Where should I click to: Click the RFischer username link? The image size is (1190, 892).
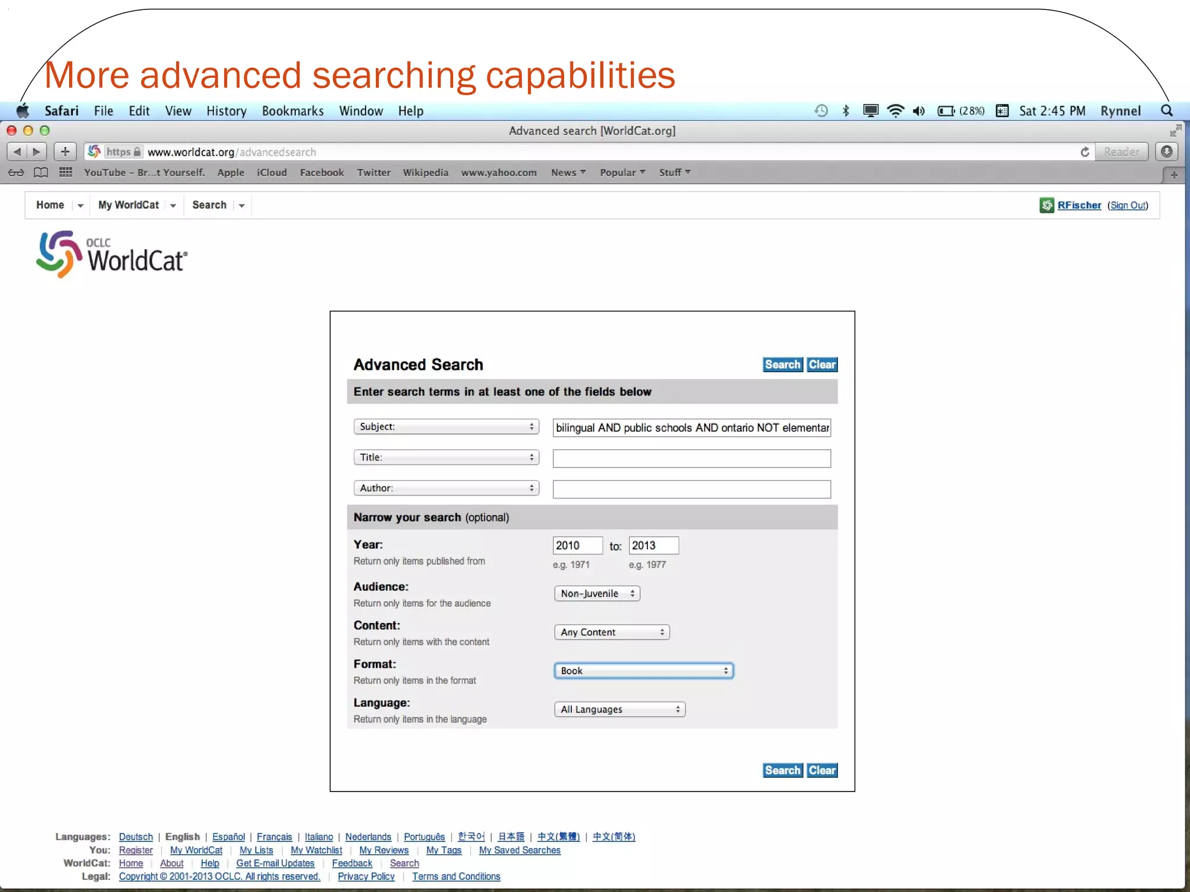pos(1079,205)
